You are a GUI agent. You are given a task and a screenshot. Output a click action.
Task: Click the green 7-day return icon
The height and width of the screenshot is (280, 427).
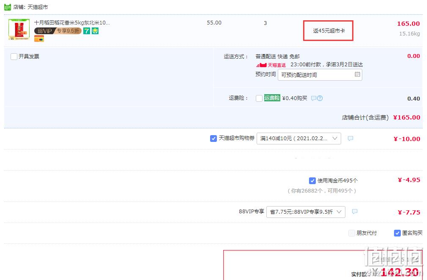coord(87,31)
